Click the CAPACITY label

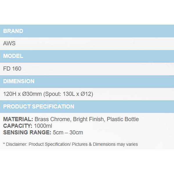17,126
